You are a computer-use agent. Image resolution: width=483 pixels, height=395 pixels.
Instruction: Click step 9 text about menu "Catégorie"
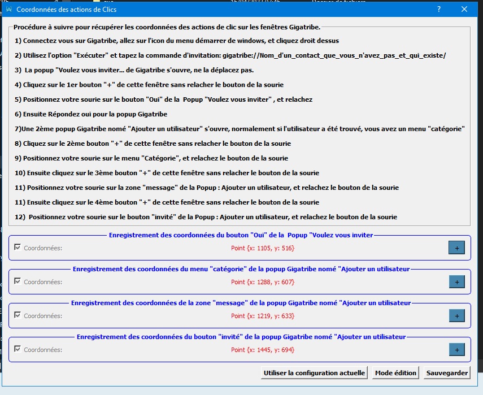[x=151, y=158]
